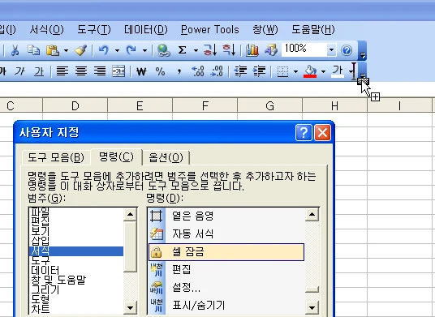Toggle italic formatting button
This screenshot has width=435, height=317.
pos(20,71)
